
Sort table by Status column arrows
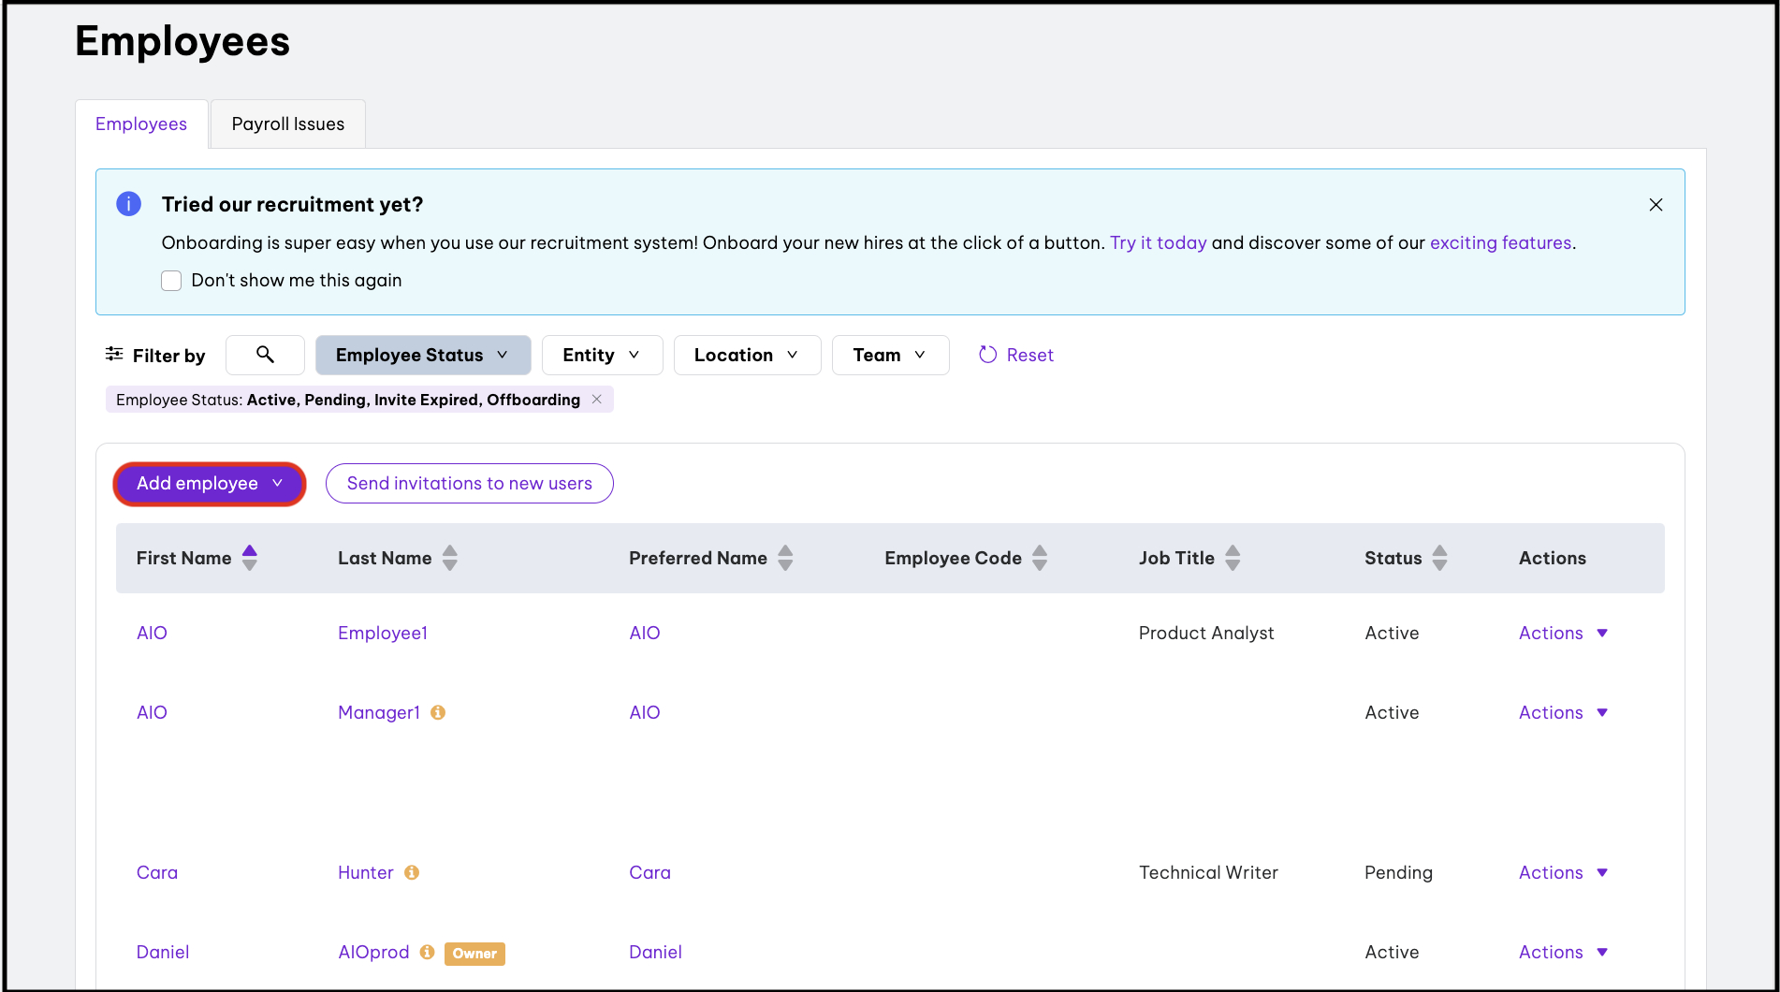1439,558
